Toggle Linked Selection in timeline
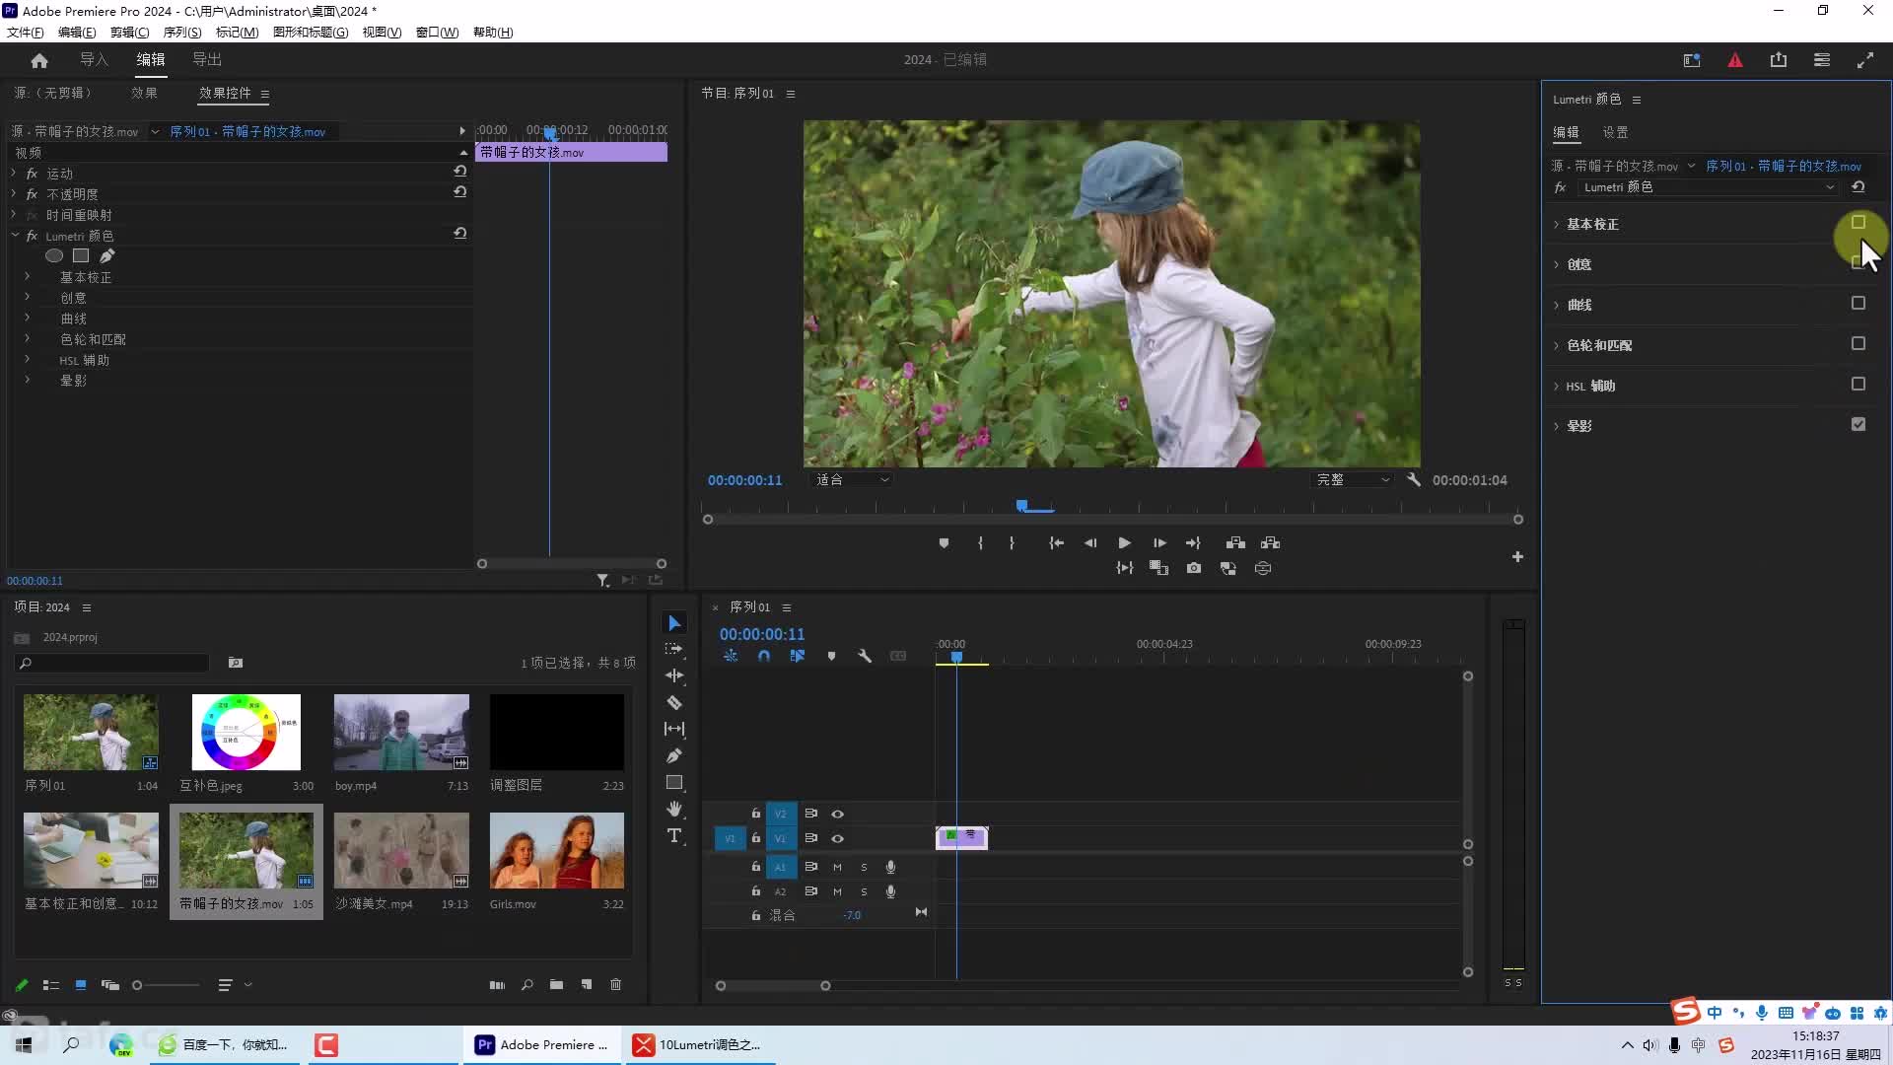 pos(797,656)
